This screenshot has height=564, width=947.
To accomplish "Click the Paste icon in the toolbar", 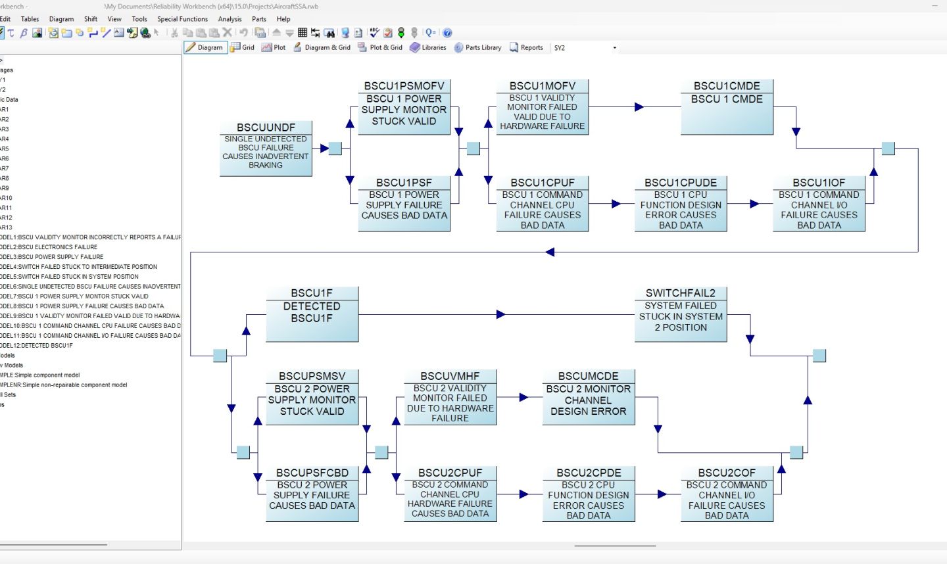I will (x=201, y=33).
